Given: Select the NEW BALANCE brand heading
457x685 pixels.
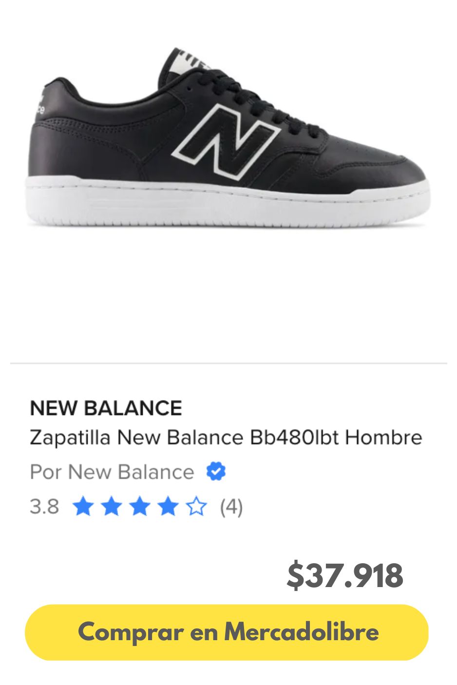Looking at the screenshot, I should pos(106,408).
